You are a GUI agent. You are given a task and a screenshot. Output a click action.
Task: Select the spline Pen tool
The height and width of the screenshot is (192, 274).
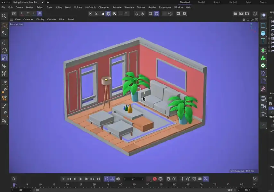point(4,111)
